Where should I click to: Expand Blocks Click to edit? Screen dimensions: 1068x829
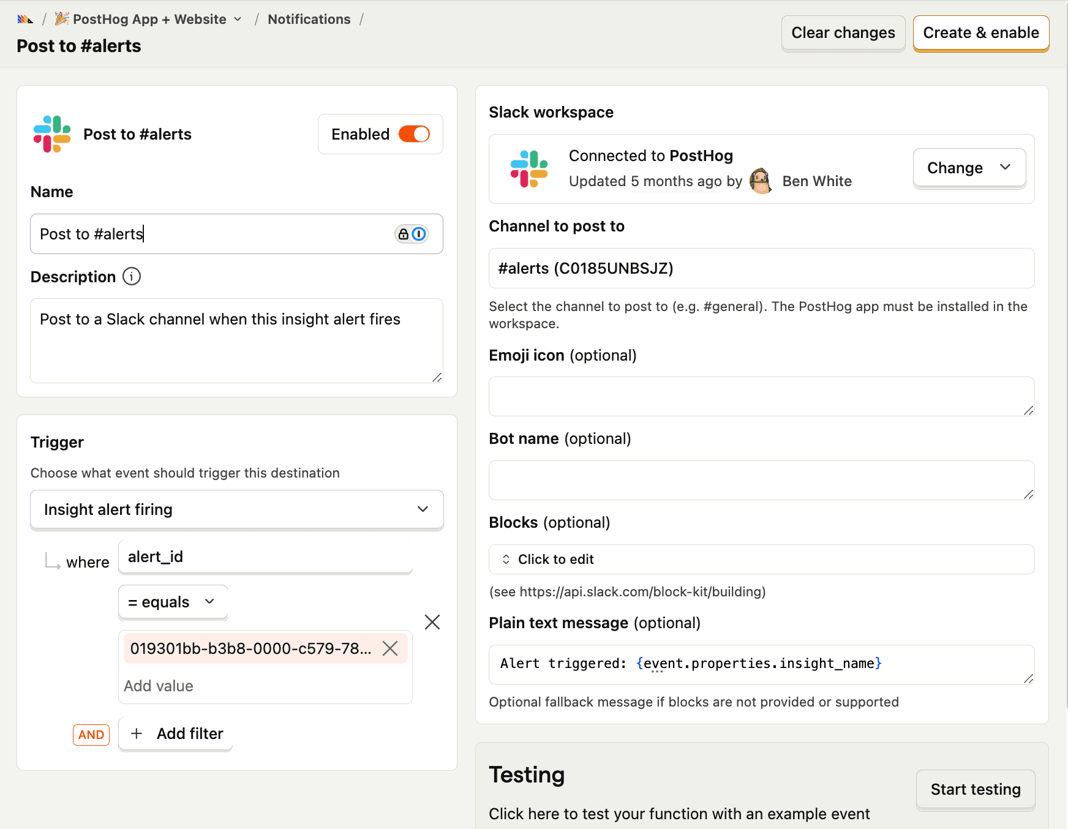pyautogui.click(x=761, y=559)
